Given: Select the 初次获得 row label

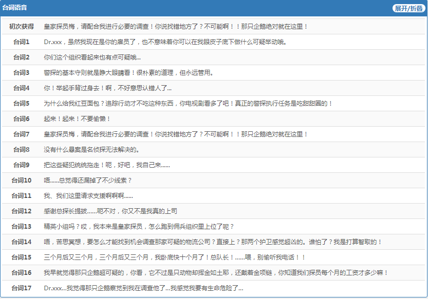Looking at the screenshot, I should tap(22, 27).
